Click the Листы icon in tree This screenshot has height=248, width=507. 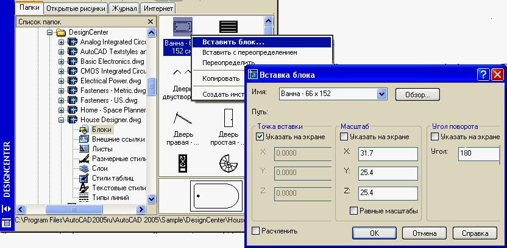coord(83,149)
